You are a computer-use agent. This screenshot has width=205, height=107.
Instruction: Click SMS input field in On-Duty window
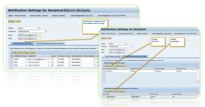[29, 38]
